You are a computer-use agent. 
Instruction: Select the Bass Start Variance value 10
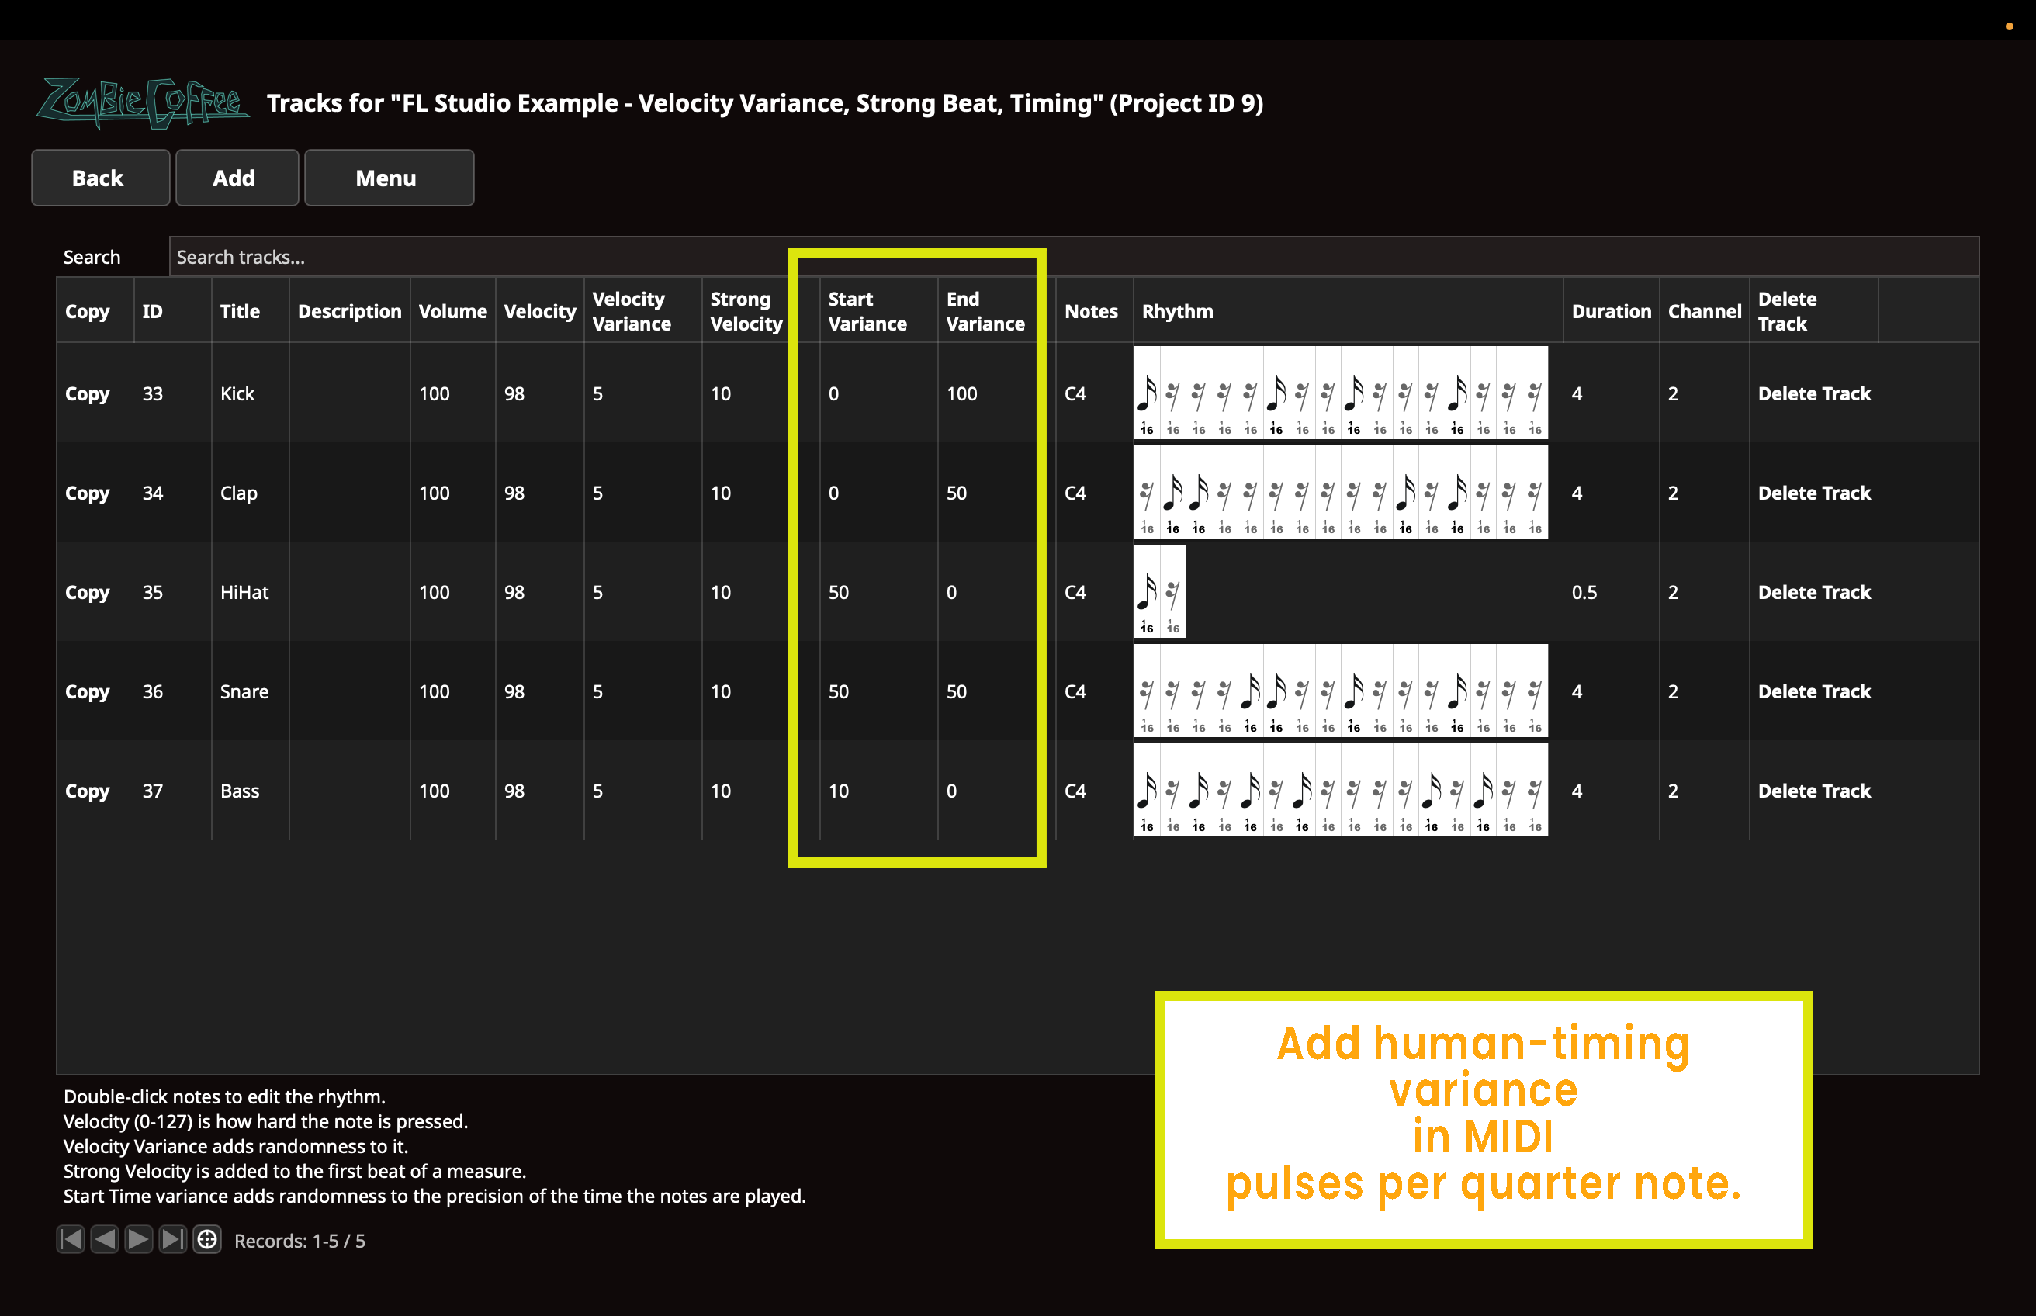[838, 791]
